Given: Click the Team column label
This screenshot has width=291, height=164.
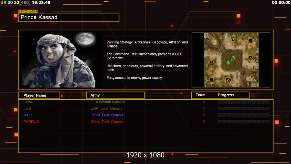Looking at the screenshot, I should pyautogui.click(x=200, y=95).
